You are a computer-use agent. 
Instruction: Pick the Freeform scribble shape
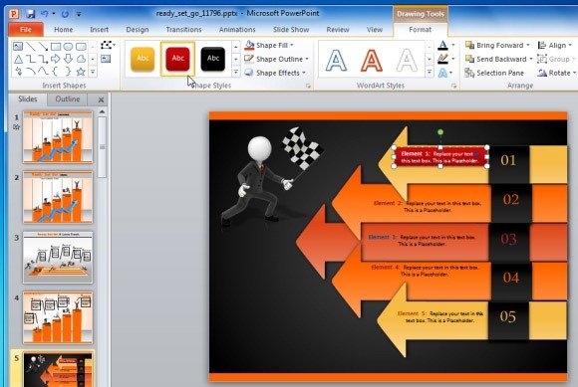pyautogui.click(x=18, y=72)
